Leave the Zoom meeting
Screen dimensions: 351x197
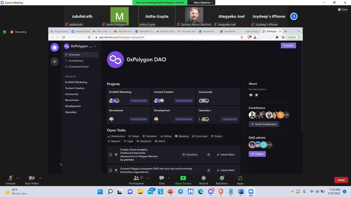(x=341, y=180)
